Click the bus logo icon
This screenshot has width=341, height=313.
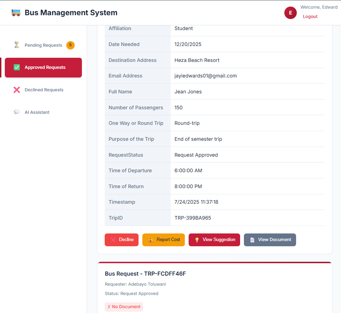coord(16,13)
